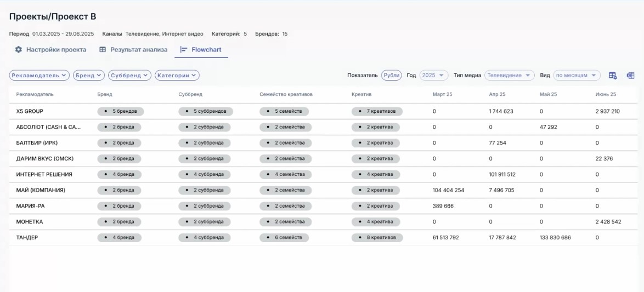Click the Март 25 column header
Image resolution: width=644 pixels, height=292 pixels.
point(442,94)
